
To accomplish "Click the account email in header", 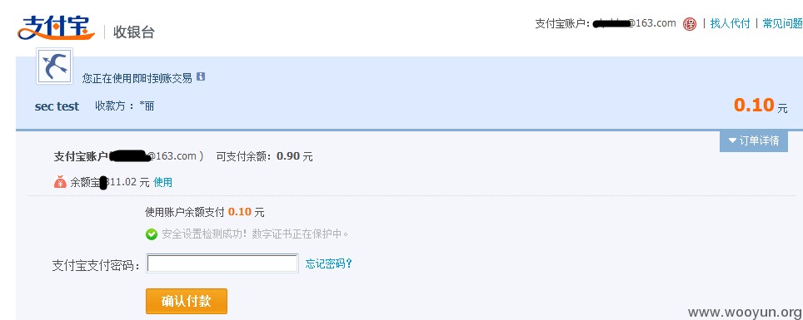I will click(x=634, y=23).
